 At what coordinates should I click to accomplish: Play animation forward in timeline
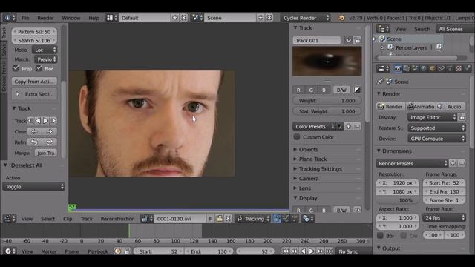(312, 251)
